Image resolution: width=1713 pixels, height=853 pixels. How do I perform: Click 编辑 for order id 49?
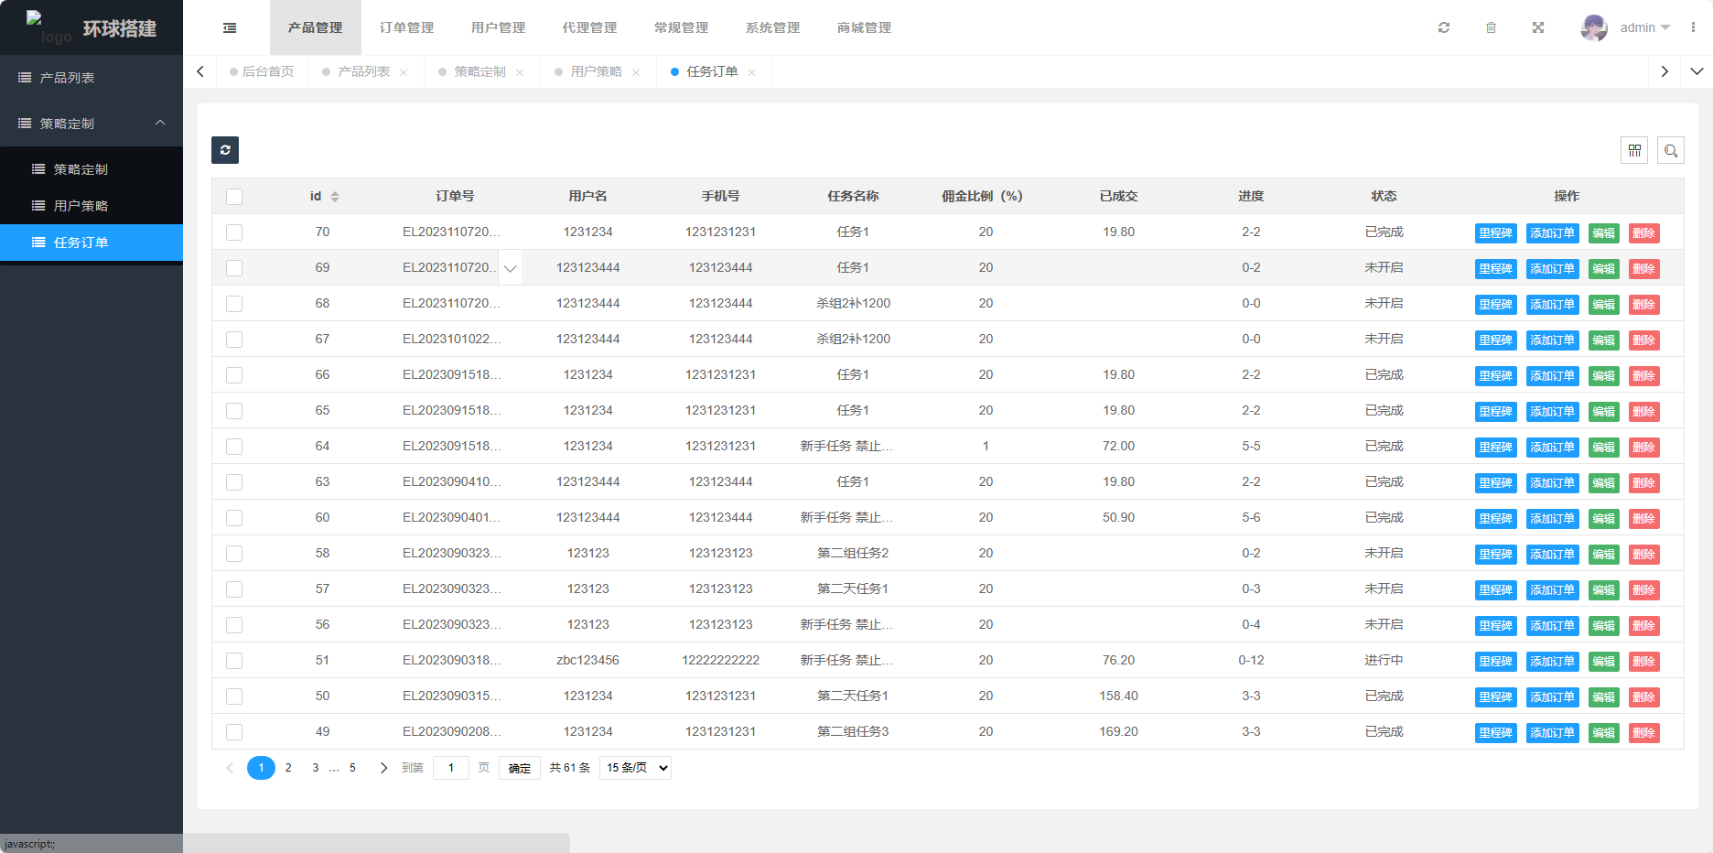1604,733
